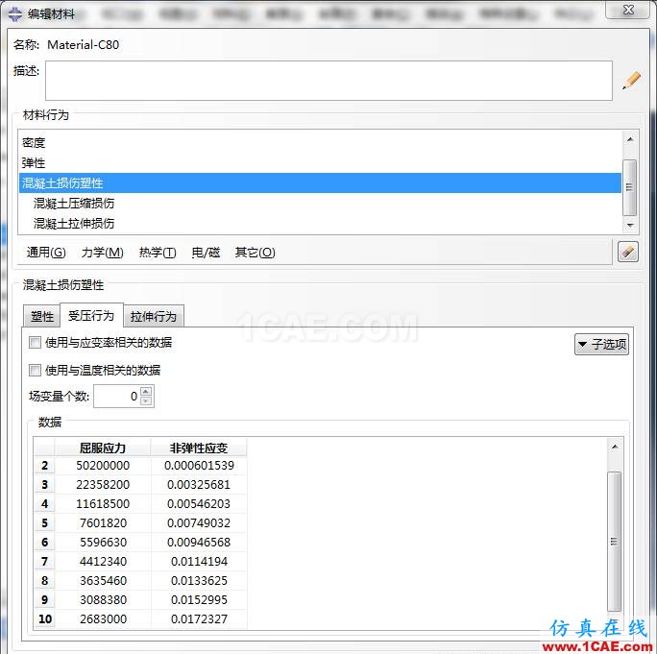
Task: Open the 其它(O) menu
Action: pos(255,253)
